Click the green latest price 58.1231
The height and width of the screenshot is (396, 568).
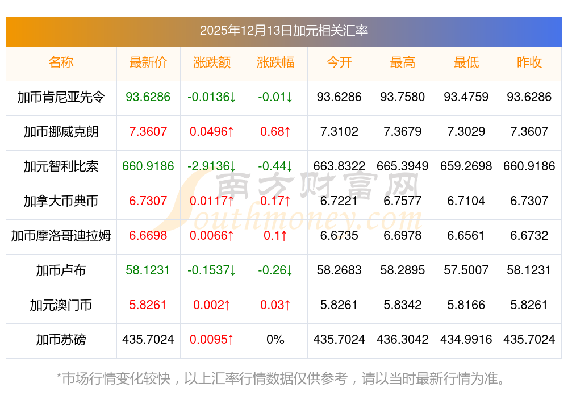coord(148,270)
